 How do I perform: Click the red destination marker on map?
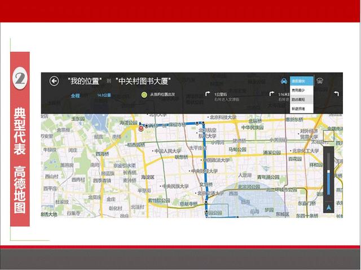click(x=140, y=128)
